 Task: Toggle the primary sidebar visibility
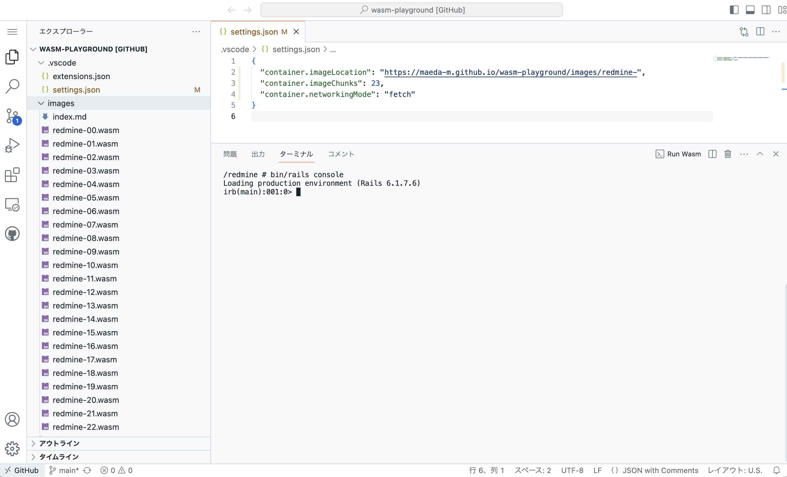click(734, 10)
